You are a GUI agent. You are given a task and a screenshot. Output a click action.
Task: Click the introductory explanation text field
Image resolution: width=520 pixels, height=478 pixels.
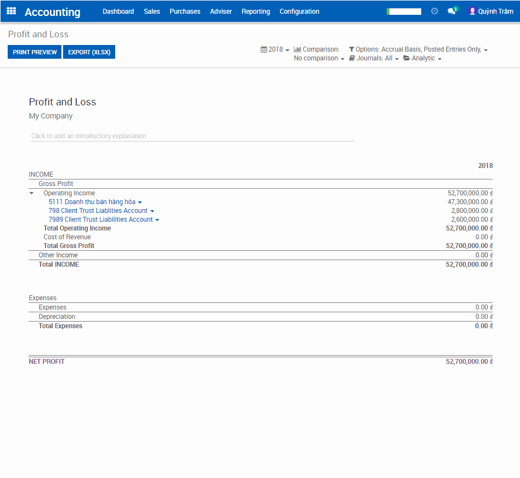click(x=192, y=136)
